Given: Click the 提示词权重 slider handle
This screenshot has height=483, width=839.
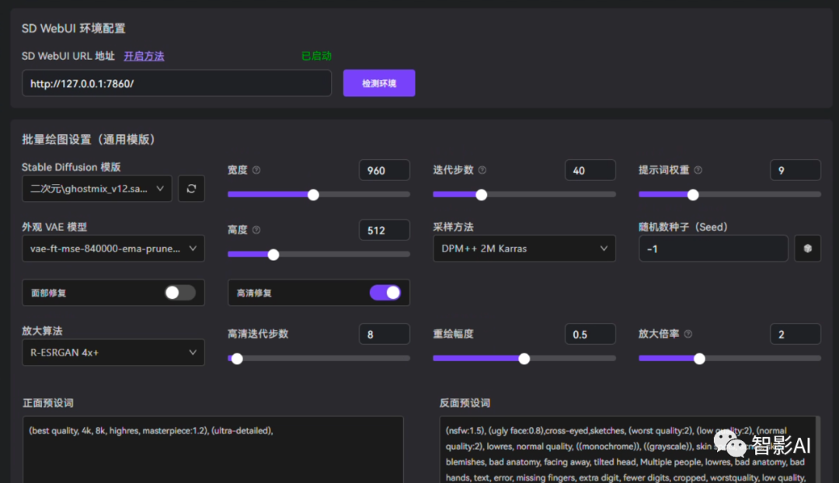Looking at the screenshot, I should (x=693, y=195).
